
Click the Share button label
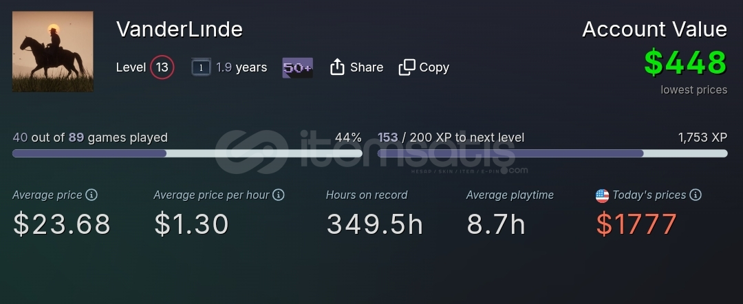click(x=367, y=67)
